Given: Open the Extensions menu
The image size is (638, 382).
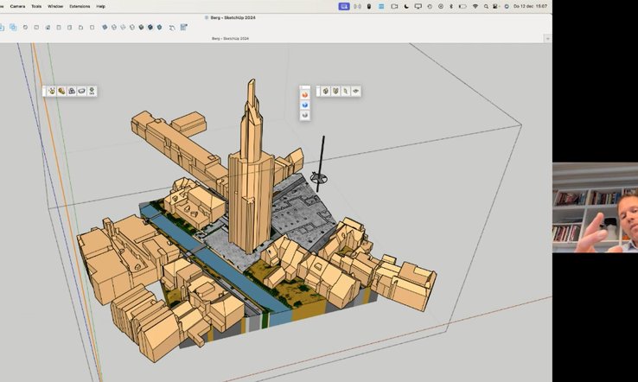Looking at the screenshot, I should tap(80, 6).
